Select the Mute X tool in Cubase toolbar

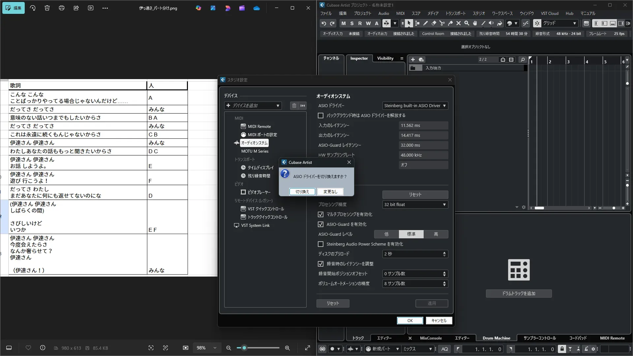click(x=459, y=23)
